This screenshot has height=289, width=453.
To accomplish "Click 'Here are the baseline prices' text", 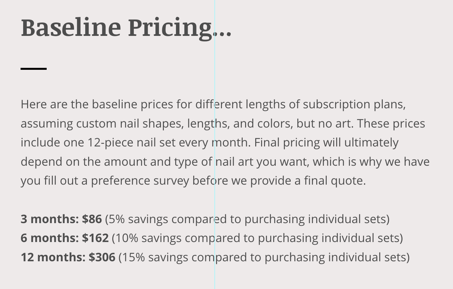I will tap(97, 105).
